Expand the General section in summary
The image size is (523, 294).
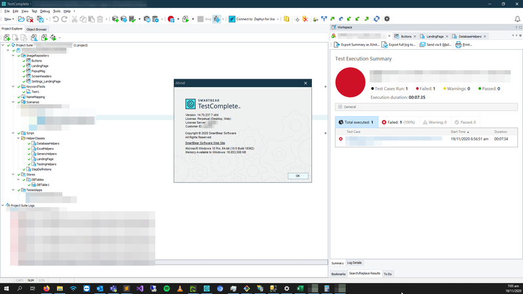[340, 107]
